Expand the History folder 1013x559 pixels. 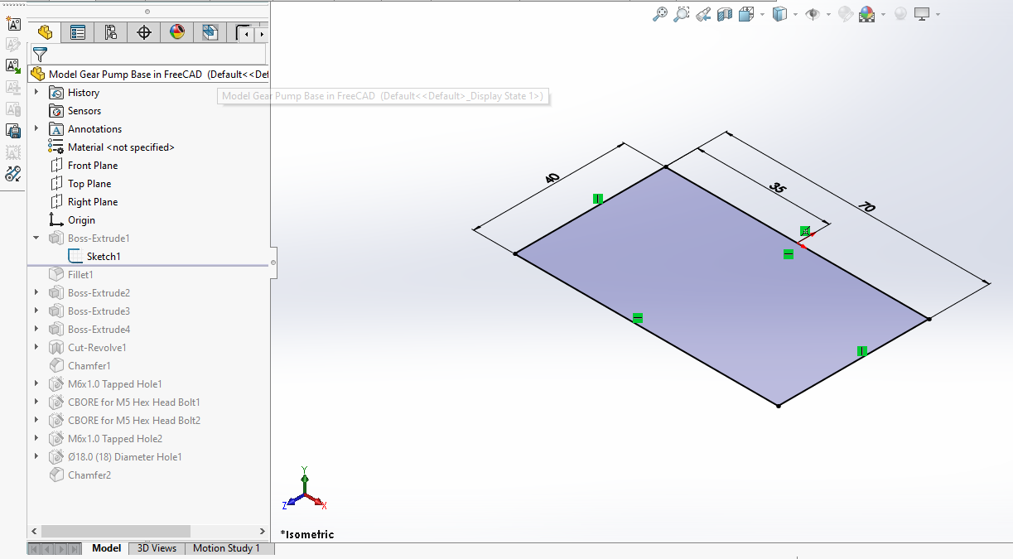[36, 93]
